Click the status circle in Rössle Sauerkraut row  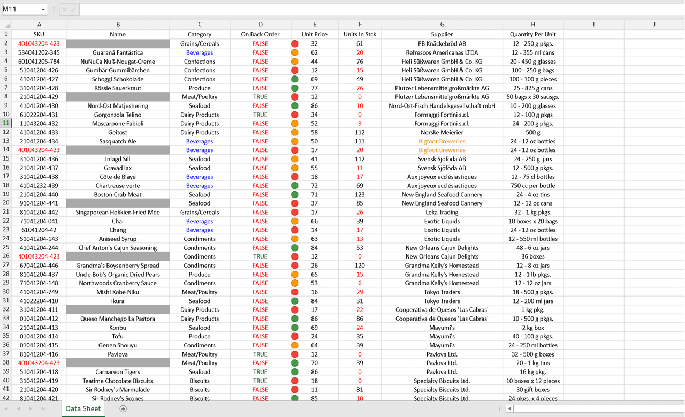click(295, 88)
